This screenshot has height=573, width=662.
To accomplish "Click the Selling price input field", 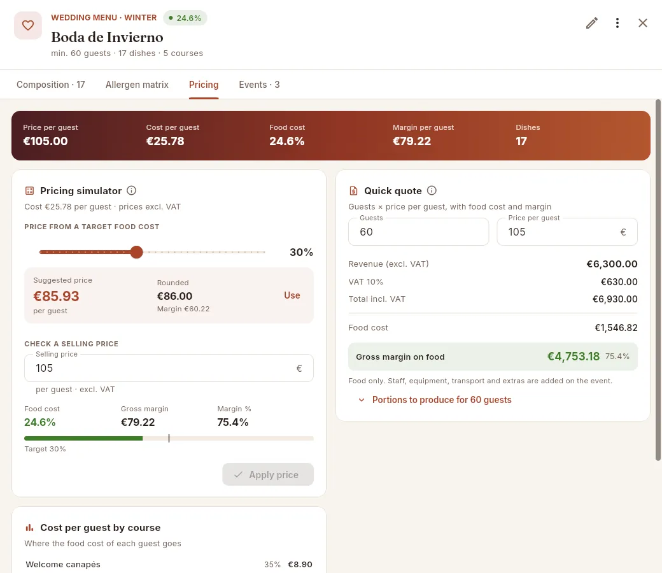I will 169,368.
